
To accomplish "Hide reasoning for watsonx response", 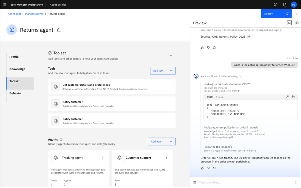I will tap(231, 76).
